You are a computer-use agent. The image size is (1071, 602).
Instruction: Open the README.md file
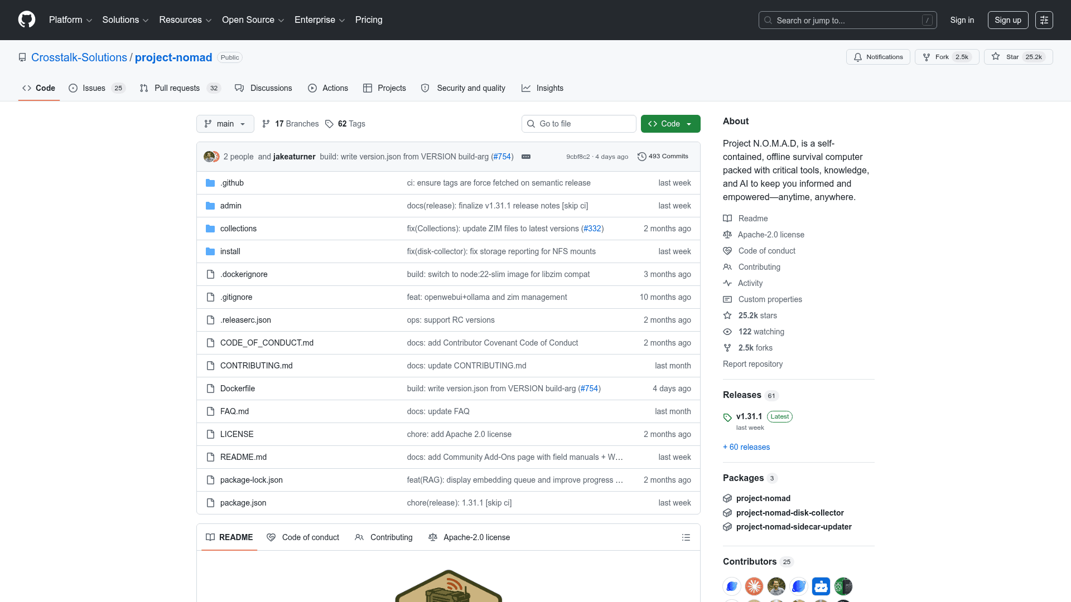point(243,457)
